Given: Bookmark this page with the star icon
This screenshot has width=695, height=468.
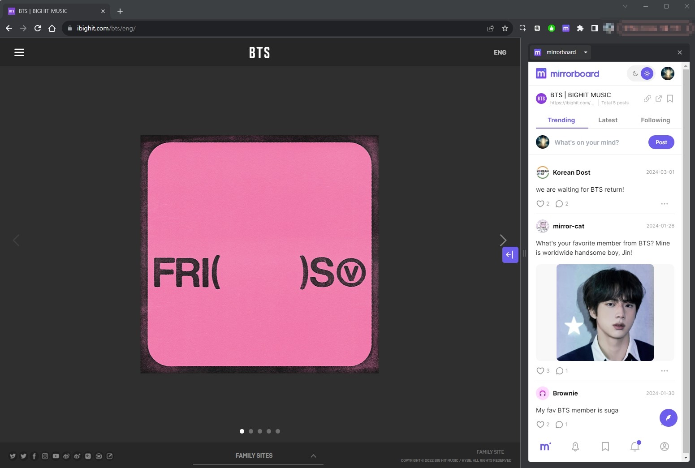Looking at the screenshot, I should click(x=505, y=28).
